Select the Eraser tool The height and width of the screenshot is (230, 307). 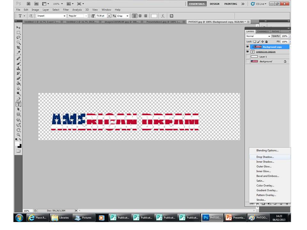[x=19, y=79]
